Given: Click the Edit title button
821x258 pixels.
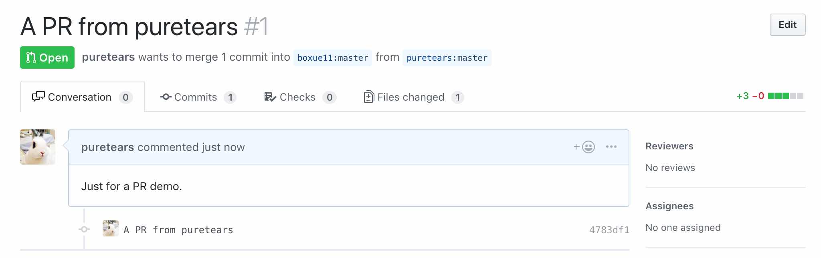Looking at the screenshot, I should (x=787, y=25).
